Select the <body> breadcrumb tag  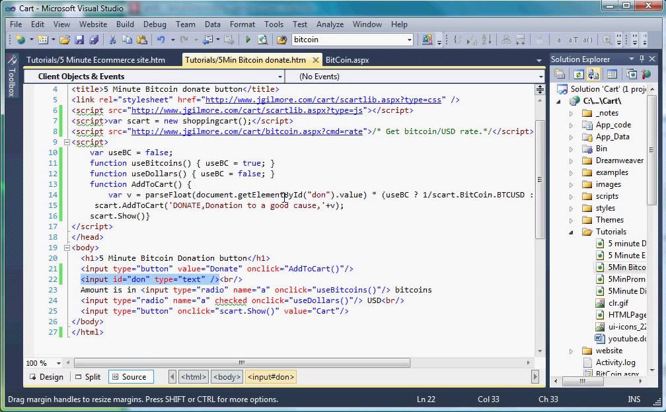click(227, 377)
